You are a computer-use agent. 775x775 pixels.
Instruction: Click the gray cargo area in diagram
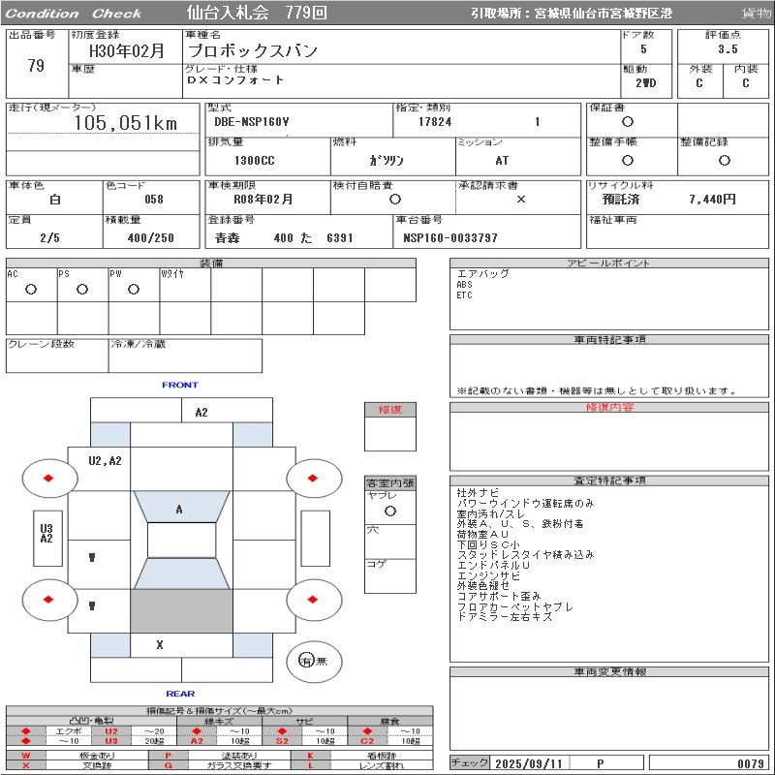point(181,611)
